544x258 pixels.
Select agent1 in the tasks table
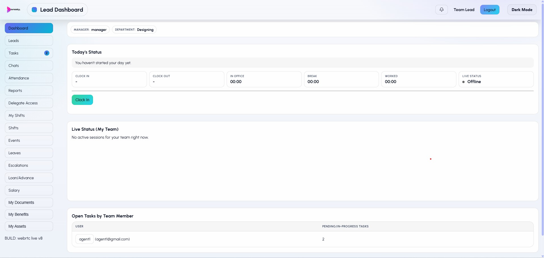click(84, 239)
